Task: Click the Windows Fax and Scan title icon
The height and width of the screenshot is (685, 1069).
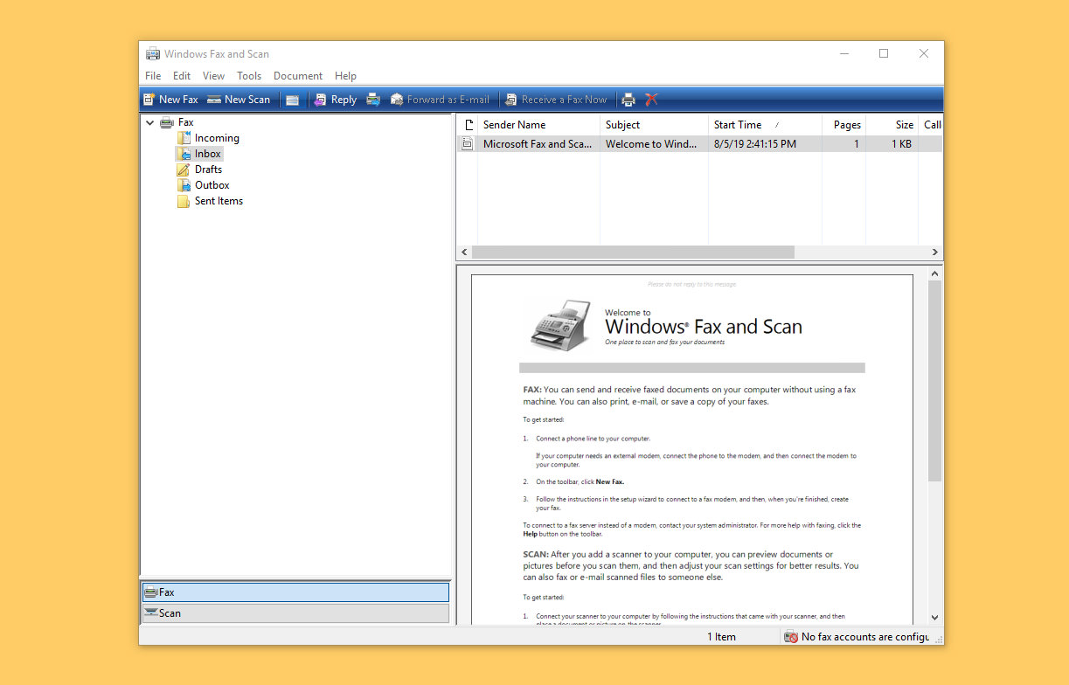Action: pyautogui.click(x=153, y=54)
